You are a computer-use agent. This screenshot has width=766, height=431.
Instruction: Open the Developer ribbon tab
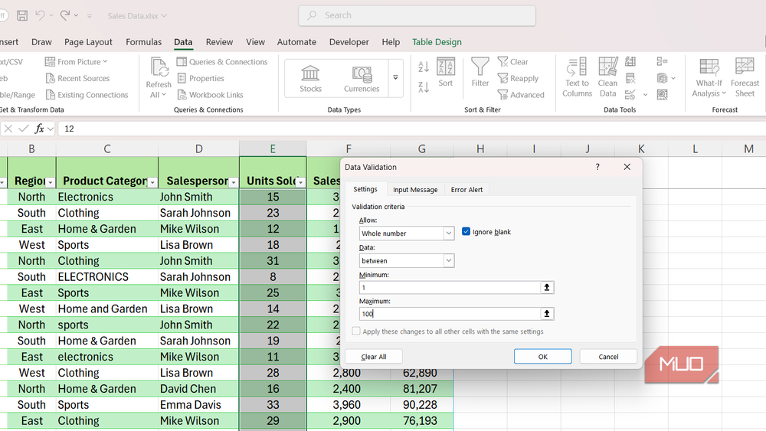pos(349,42)
